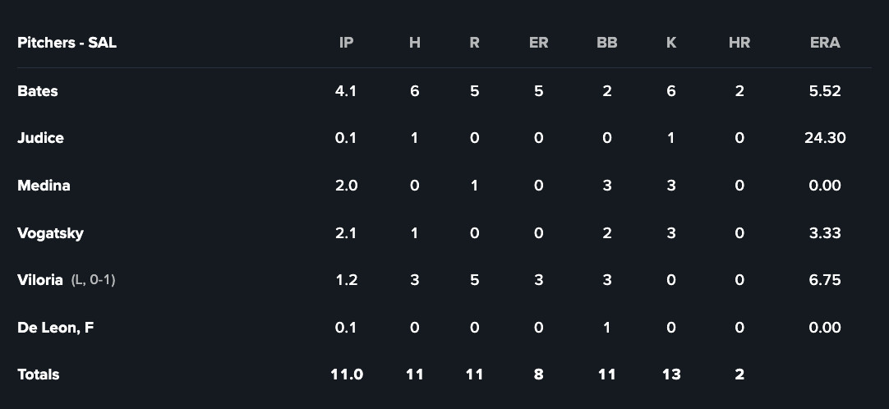Viewport: 889px width, 409px height.
Task: Click Judice's 24.30 ERA value
Action: [824, 138]
